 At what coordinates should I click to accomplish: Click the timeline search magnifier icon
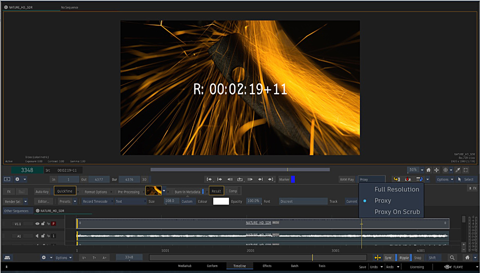click(452, 258)
